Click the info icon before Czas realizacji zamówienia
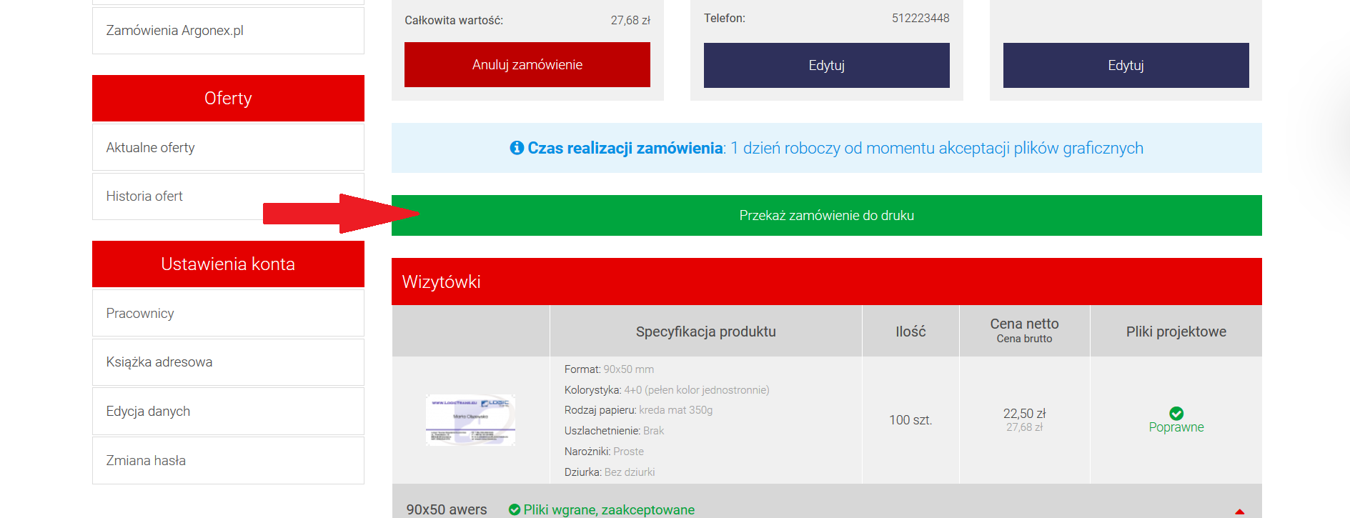This screenshot has width=1350, height=518. pos(517,148)
